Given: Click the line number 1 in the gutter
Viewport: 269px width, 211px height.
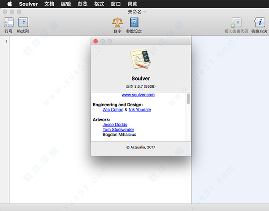Looking at the screenshot, I should point(6,41).
